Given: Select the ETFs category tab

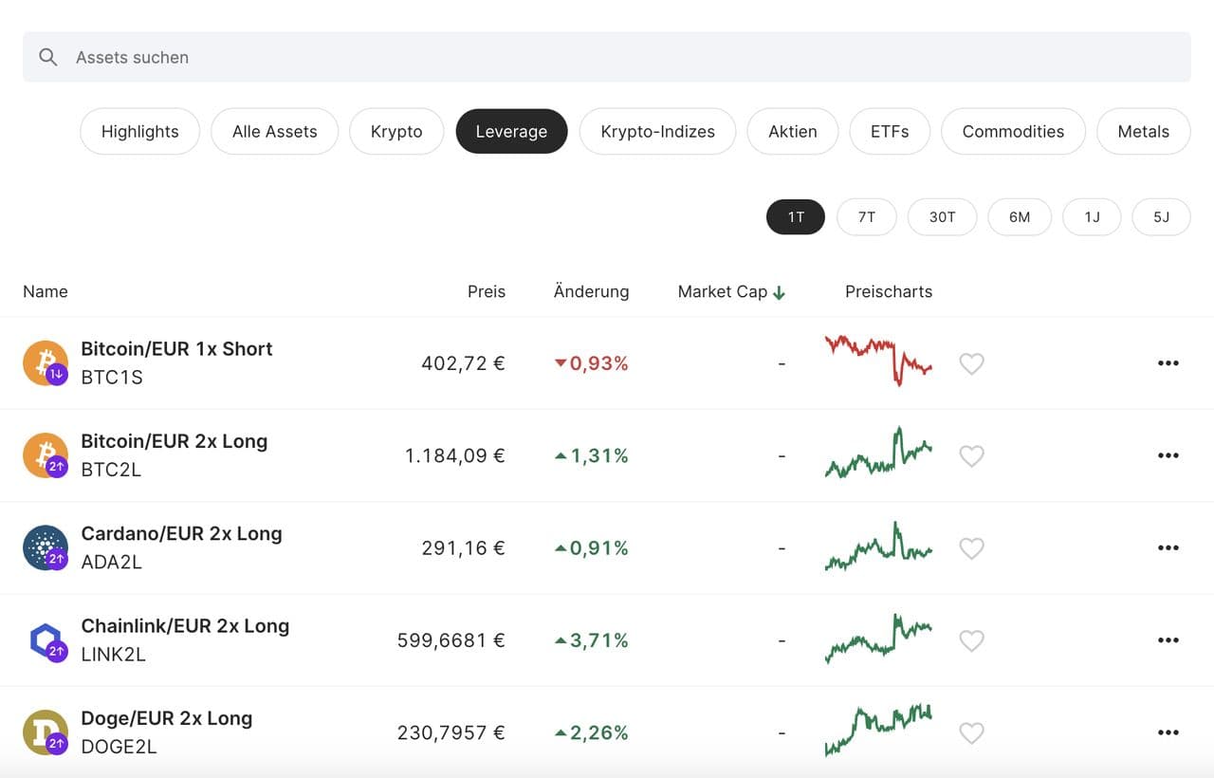Looking at the screenshot, I should (889, 132).
